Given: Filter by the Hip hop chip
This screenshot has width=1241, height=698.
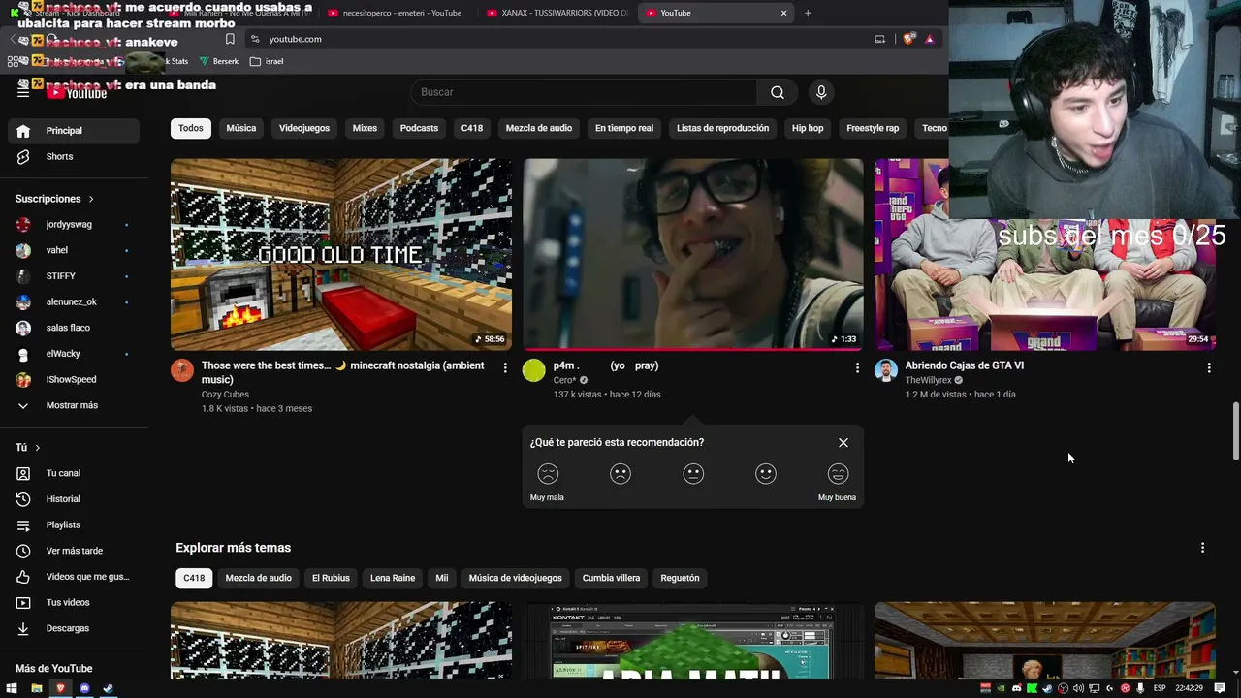Looking at the screenshot, I should (808, 128).
